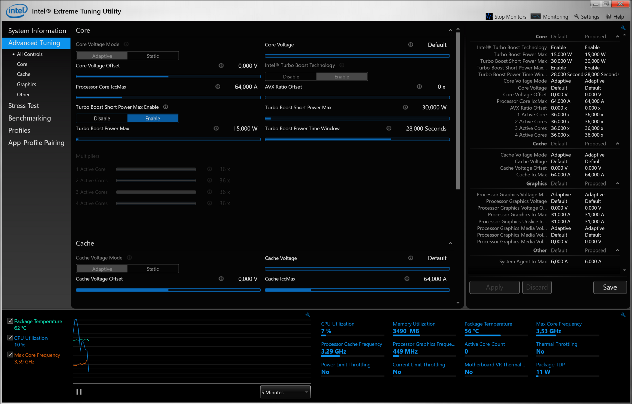Open the Settings wrench icon
Screen dimensions: 632x404
(x=577, y=16)
